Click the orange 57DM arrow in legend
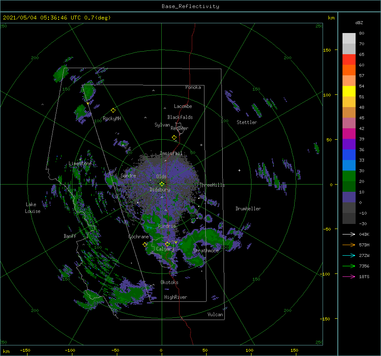381x356 pixels. [349, 245]
